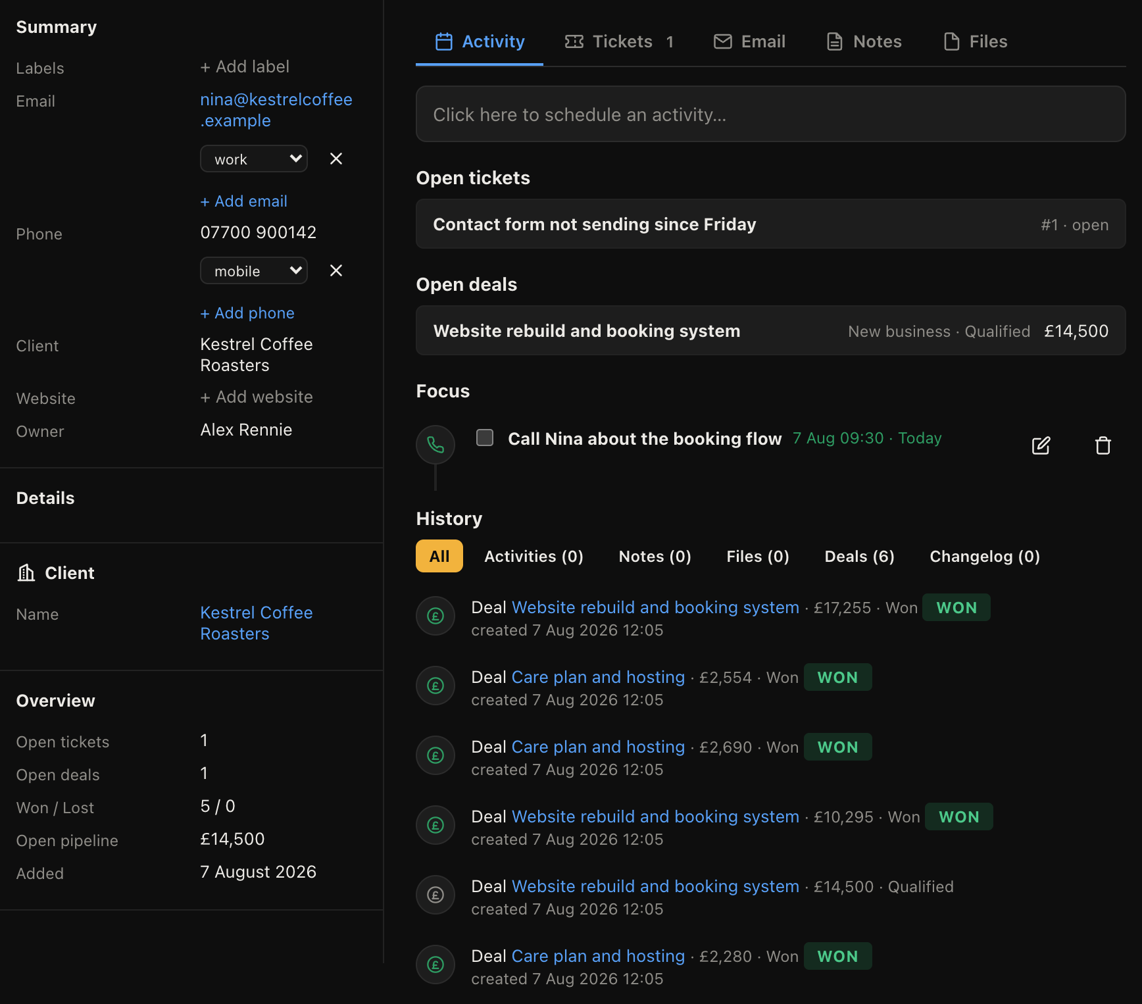Click the deal icon for £2,690 deal
The height and width of the screenshot is (1004, 1142).
[x=435, y=756]
